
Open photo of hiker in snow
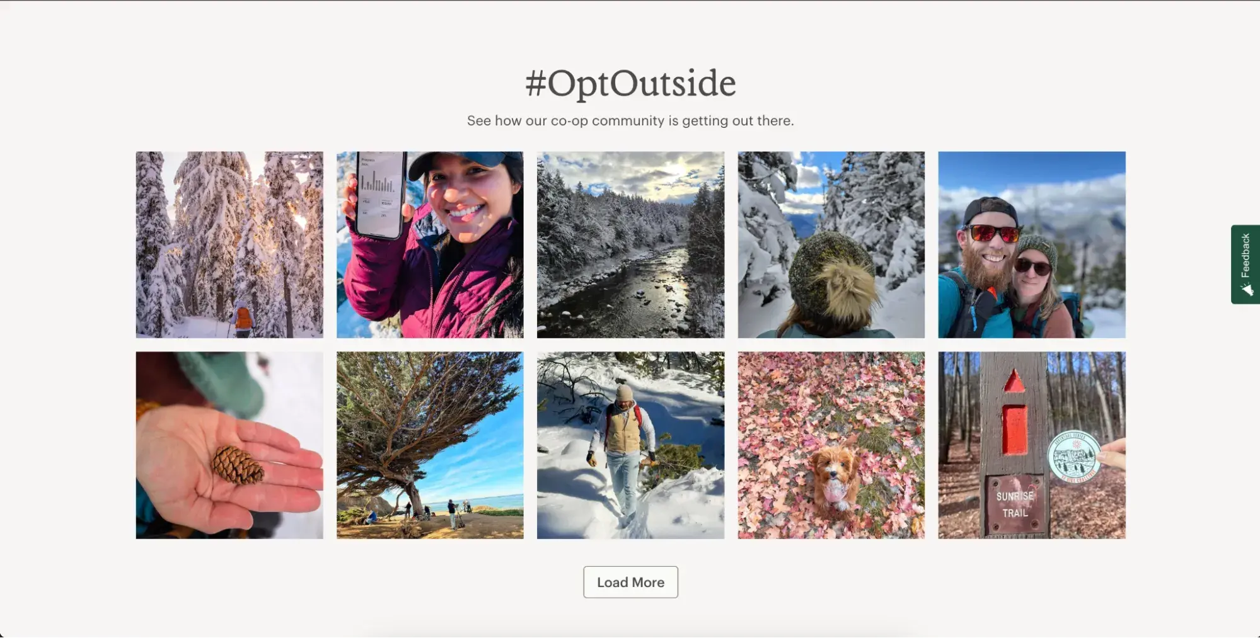[x=630, y=445]
